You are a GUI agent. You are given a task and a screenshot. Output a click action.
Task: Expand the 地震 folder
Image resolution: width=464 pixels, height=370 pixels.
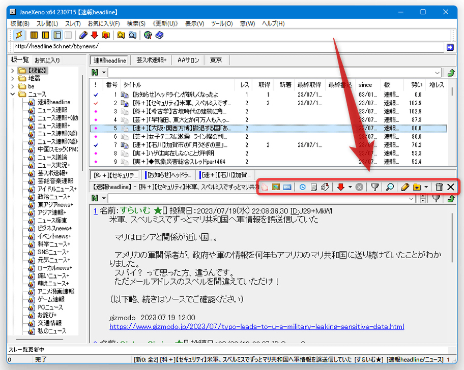point(12,78)
